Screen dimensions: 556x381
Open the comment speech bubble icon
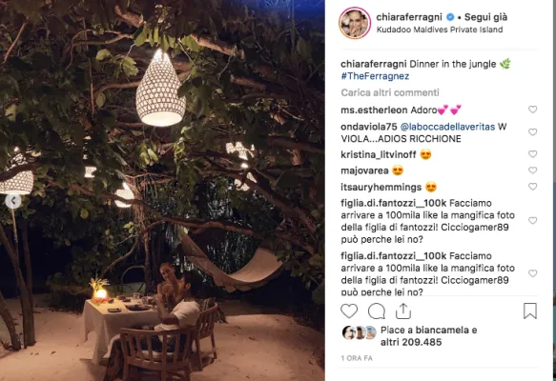click(376, 311)
